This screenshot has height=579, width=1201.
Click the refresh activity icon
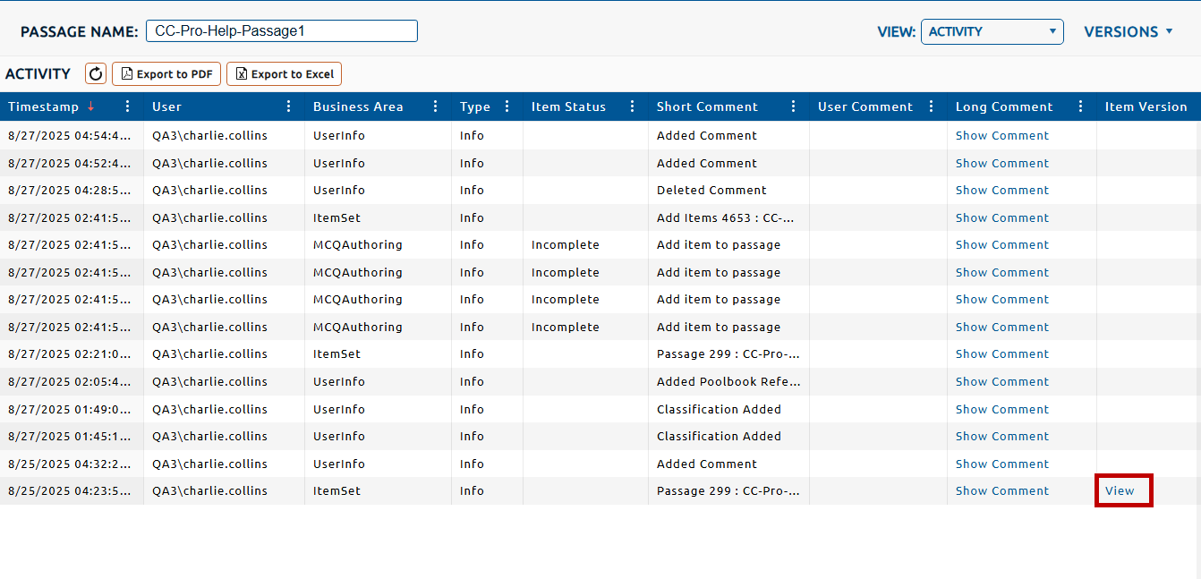click(x=96, y=74)
